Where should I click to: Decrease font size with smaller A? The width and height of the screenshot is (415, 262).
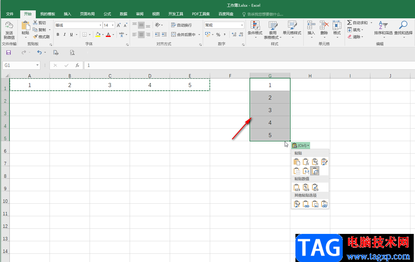125,25
